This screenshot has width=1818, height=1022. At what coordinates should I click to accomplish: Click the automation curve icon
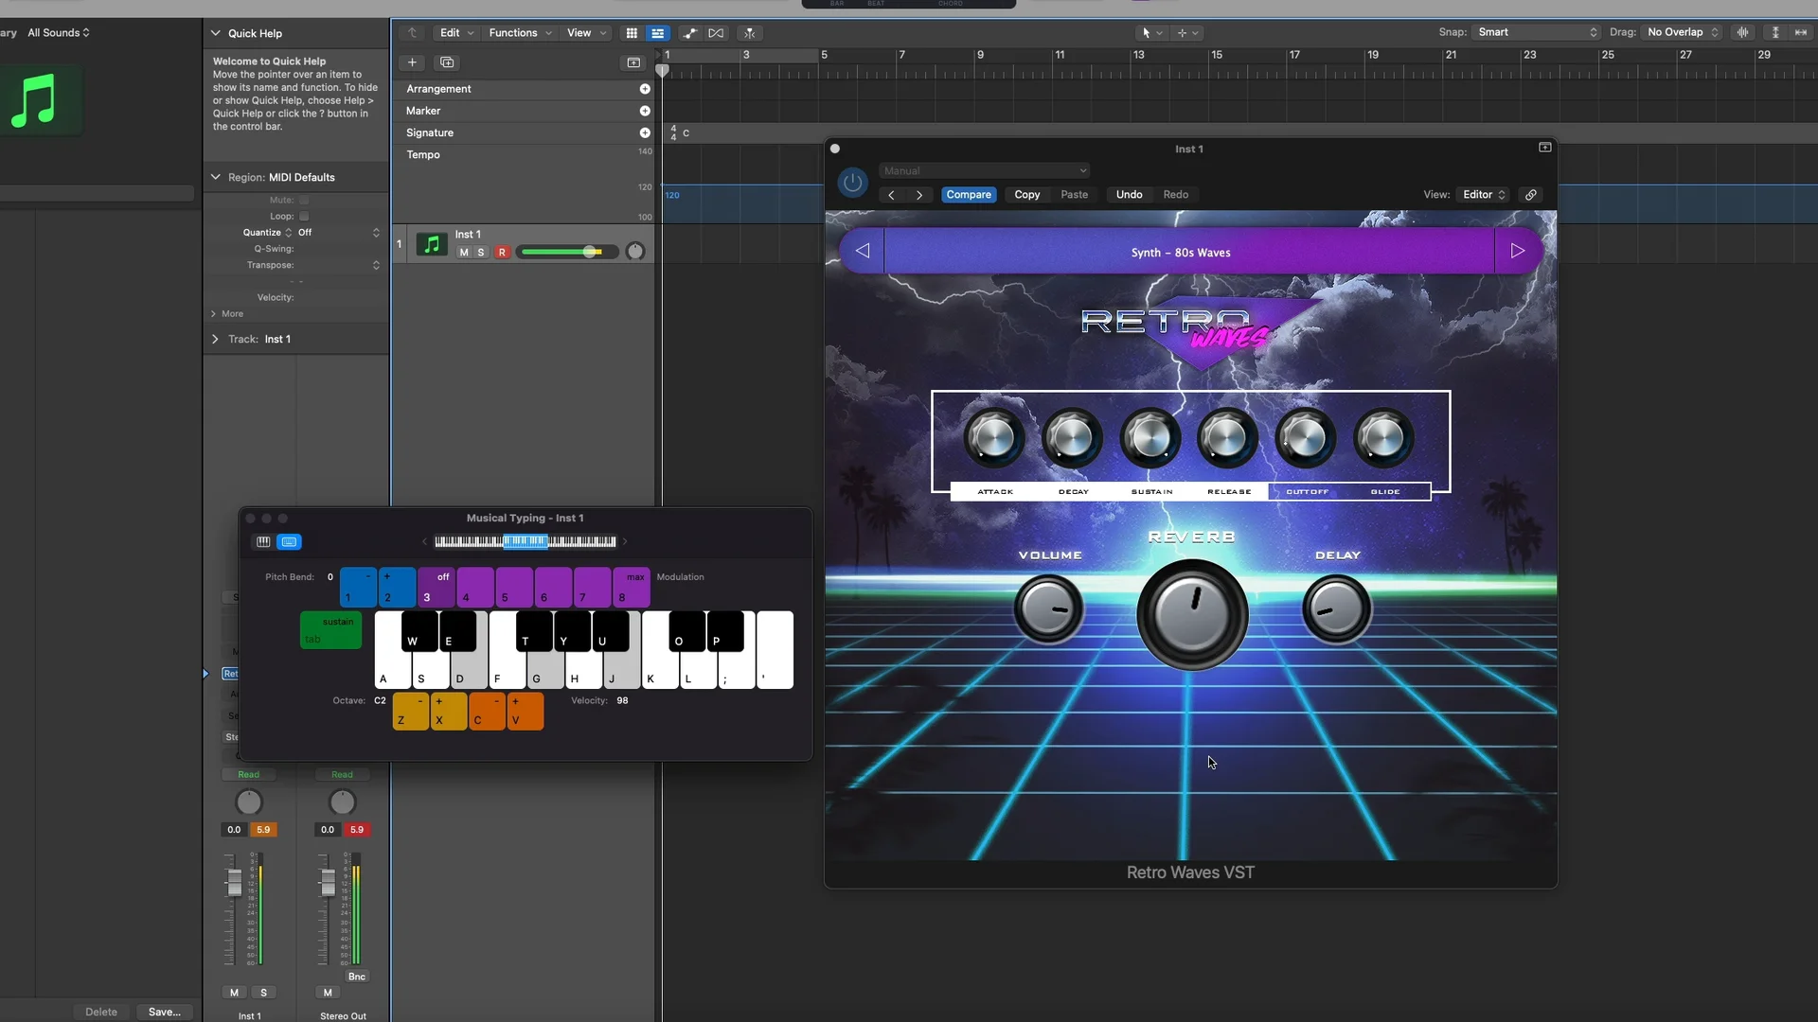click(x=690, y=33)
